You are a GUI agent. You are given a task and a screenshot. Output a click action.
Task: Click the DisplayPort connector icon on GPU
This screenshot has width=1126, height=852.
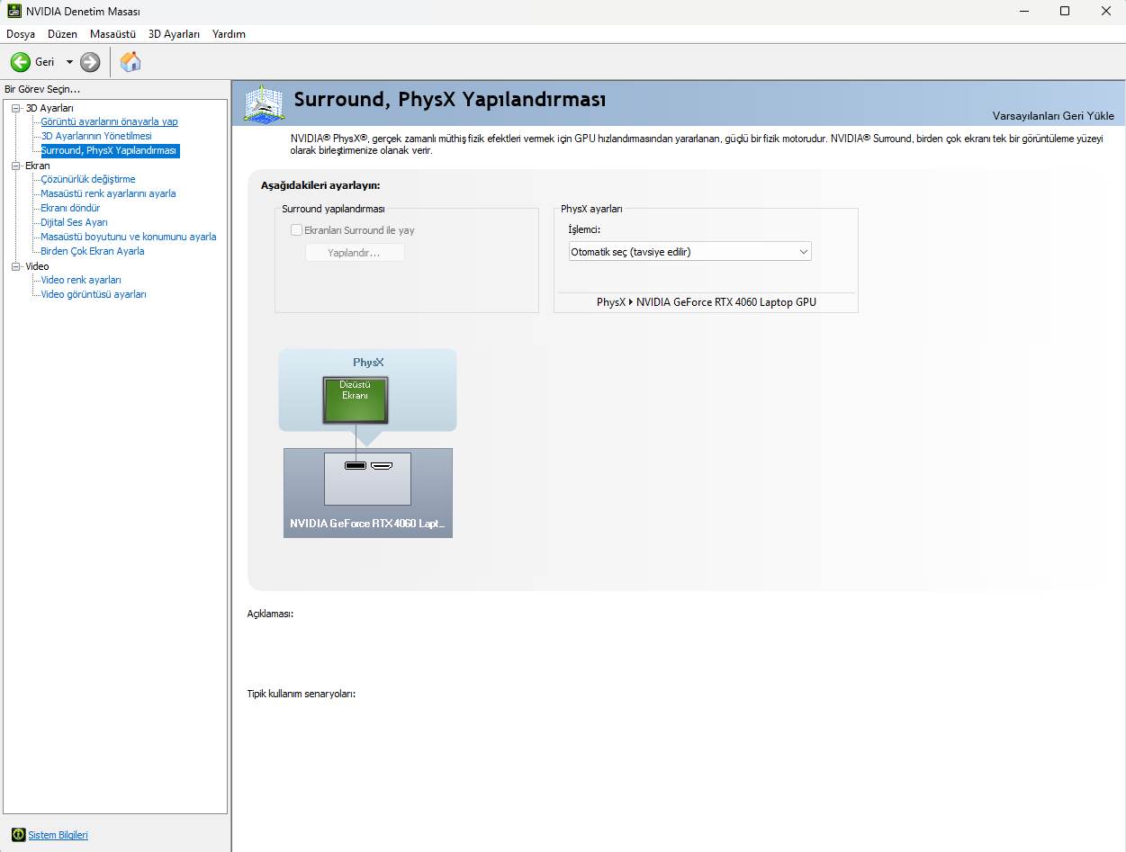coord(356,466)
